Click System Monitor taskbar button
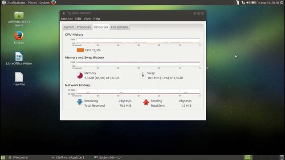Viewport: 285px width, 160px height. point(108,157)
